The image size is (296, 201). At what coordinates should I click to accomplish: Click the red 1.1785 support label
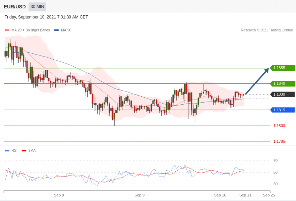coord(279,141)
